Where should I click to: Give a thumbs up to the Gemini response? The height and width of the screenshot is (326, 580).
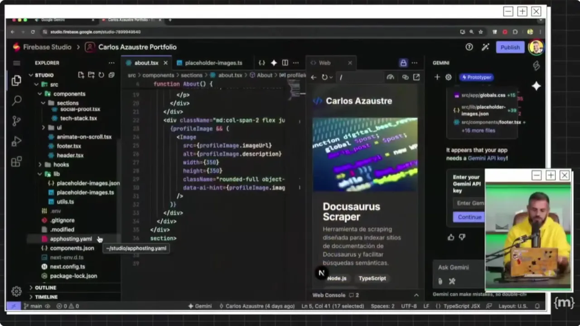tap(451, 237)
